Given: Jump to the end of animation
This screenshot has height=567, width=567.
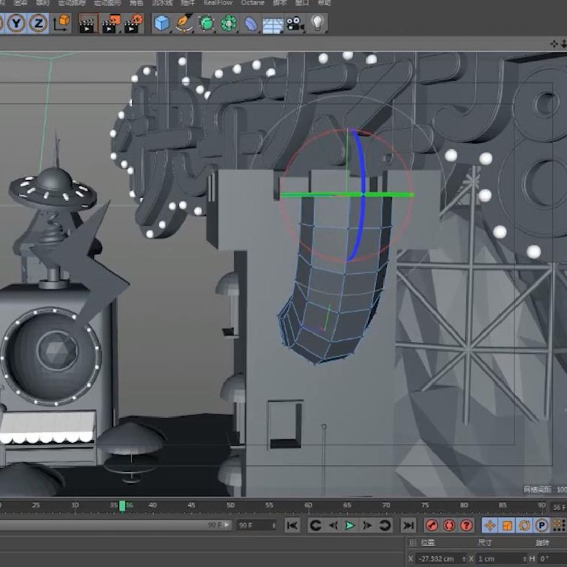Looking at the screenshot, I should click(408, 525).
